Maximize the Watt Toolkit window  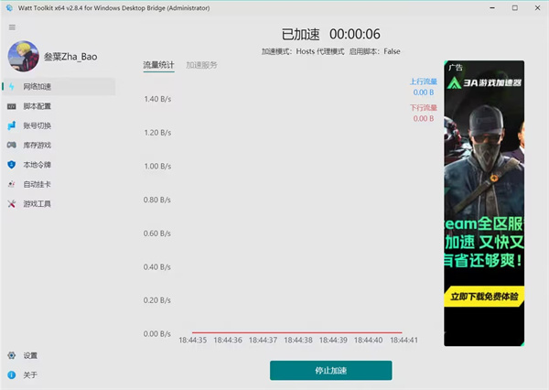tap(514, 7)
